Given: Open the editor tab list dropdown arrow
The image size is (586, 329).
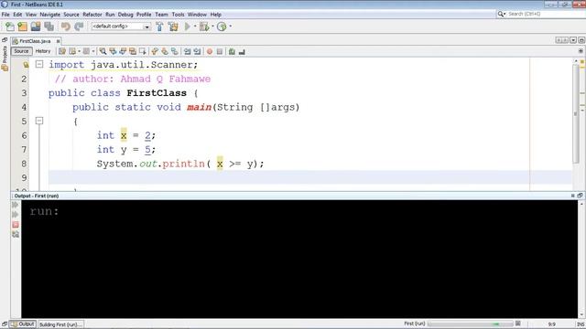Looking at the screenshot, I should (573, 40).
